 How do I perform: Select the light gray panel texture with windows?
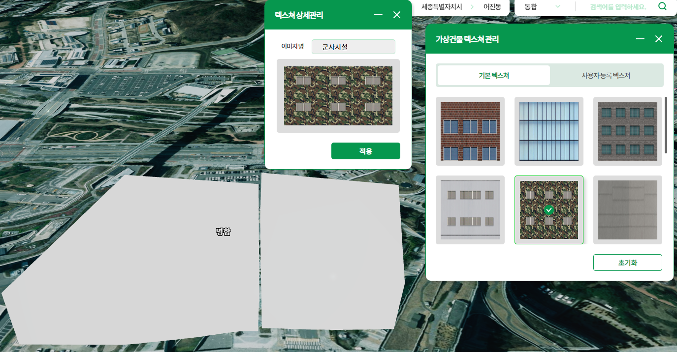(x=470, y=210)
